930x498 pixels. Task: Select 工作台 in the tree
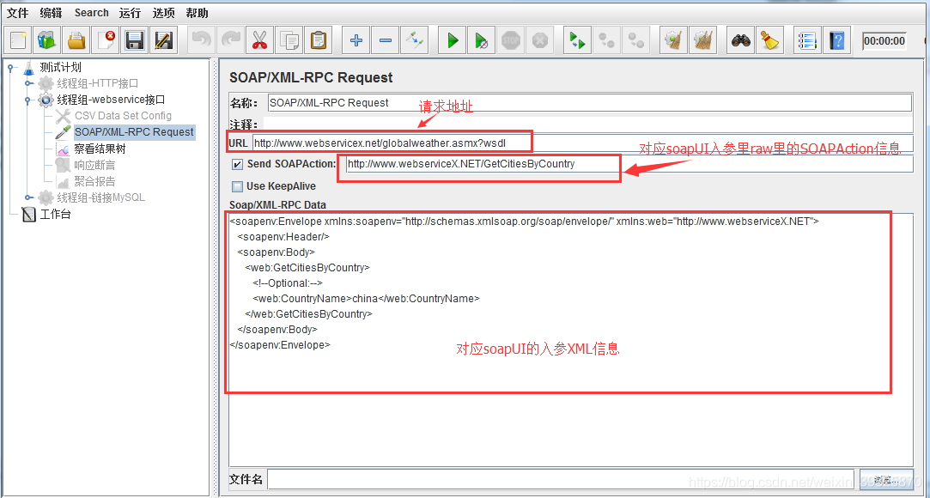click(55, 214)
